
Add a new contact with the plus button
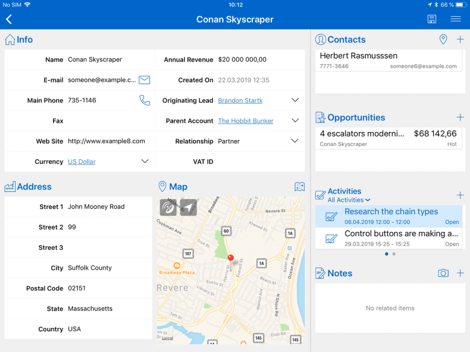(460, 39)
